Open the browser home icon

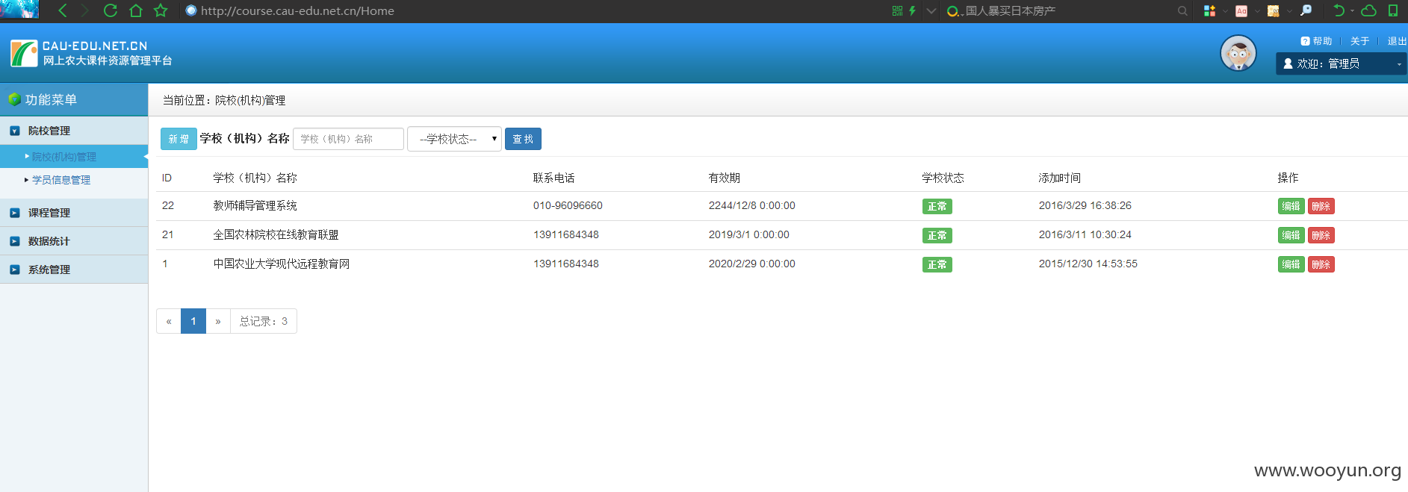(x=136, y=10)
